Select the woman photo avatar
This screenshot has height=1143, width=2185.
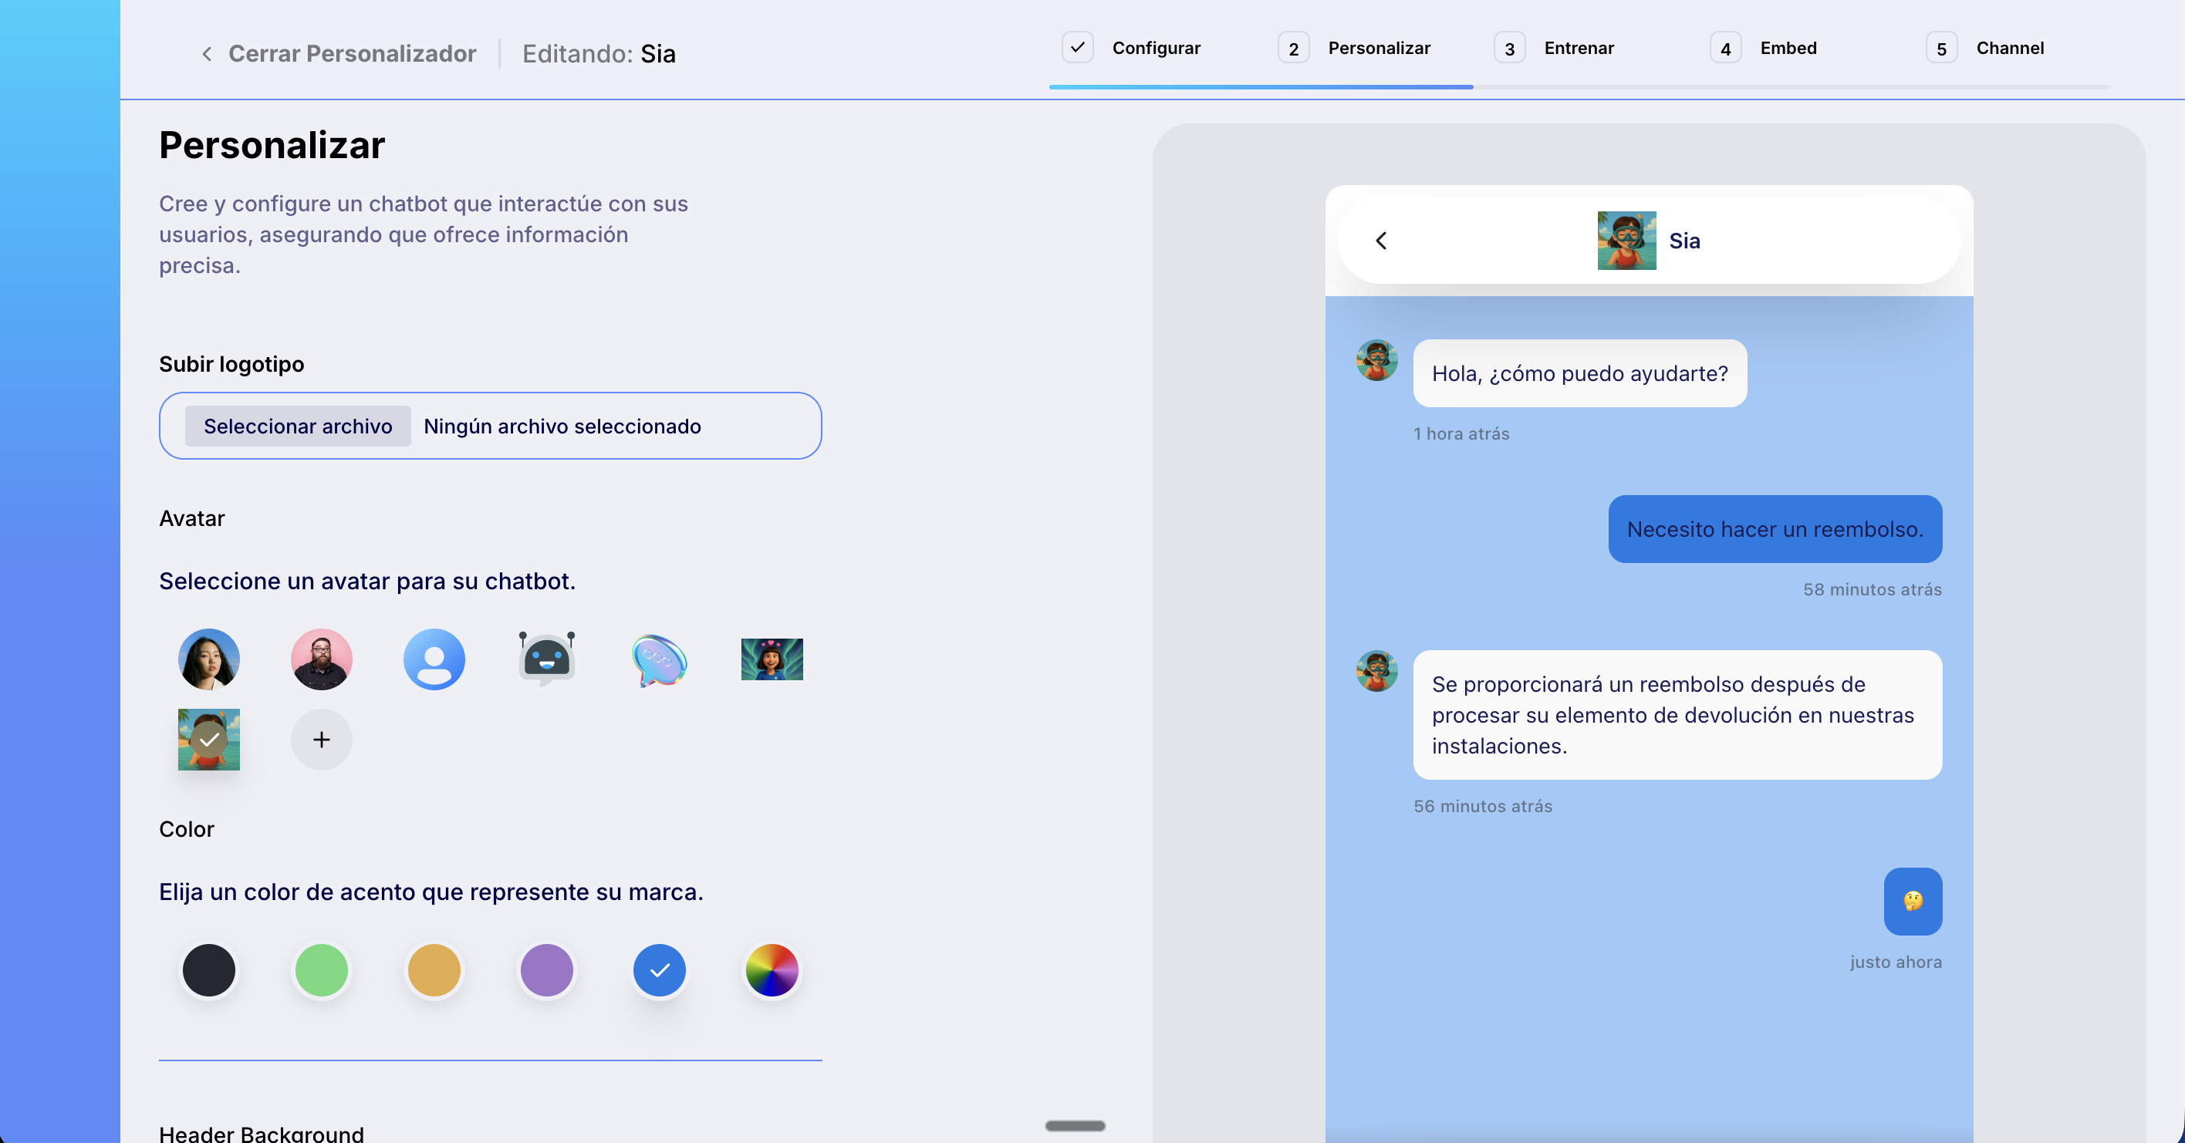pos(208,659)
